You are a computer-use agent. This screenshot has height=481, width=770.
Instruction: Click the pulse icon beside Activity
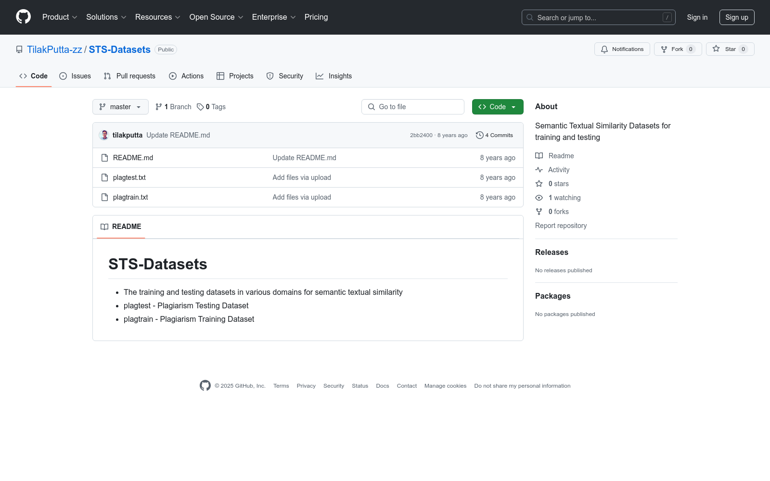(x=539, y=170)
